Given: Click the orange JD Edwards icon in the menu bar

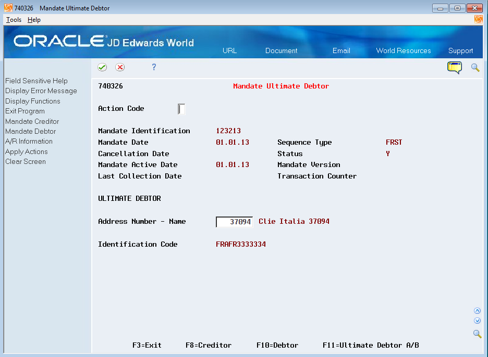Looking at the screenshot, I should 478,19.
